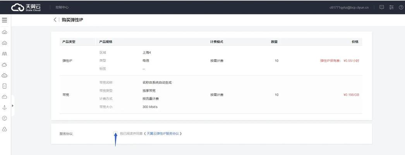Click the cloud with up arrow sidebar icon
405x155 pixels.
tap(4, 76)
